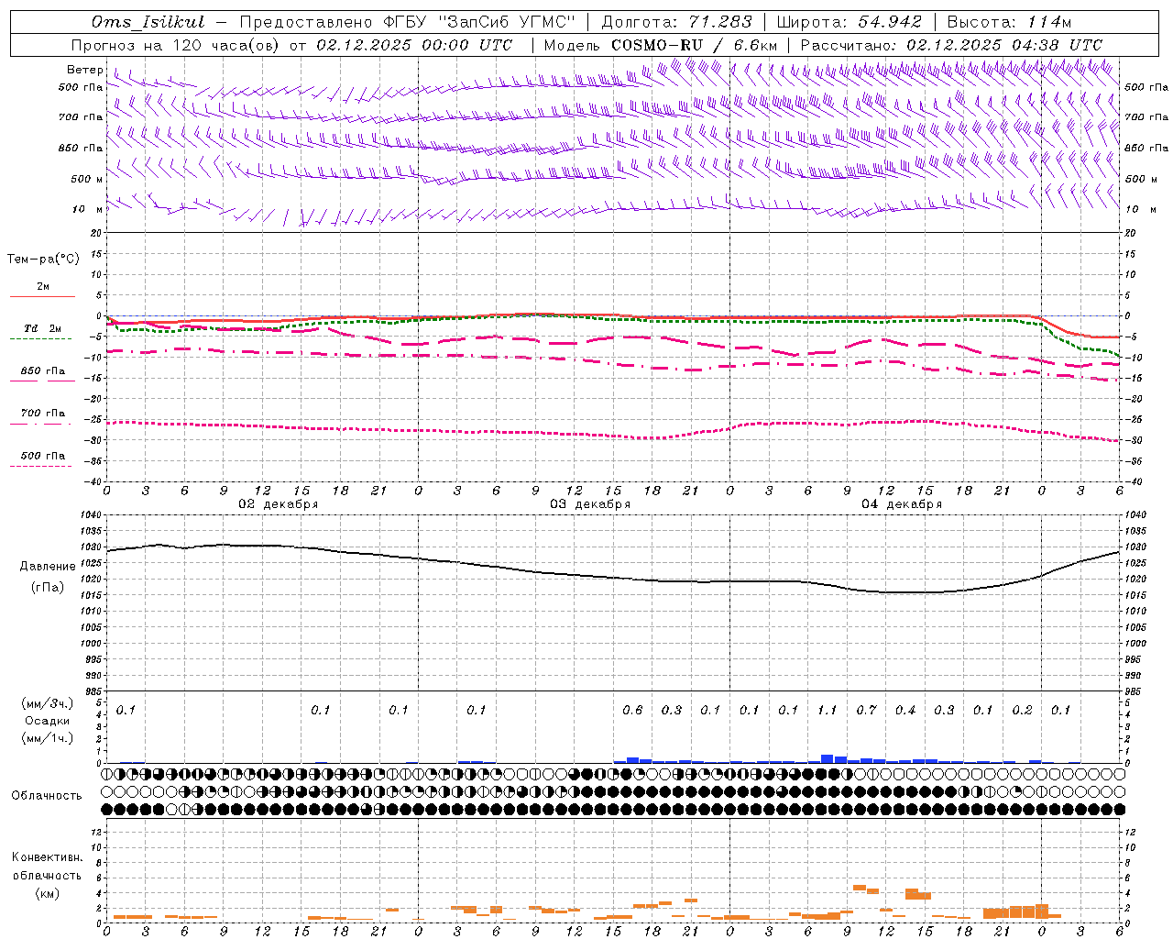This screenshot has width=1173, height=939.
Task: Click the Облачность cloudiness row label
Action: [x=47, y=796]
